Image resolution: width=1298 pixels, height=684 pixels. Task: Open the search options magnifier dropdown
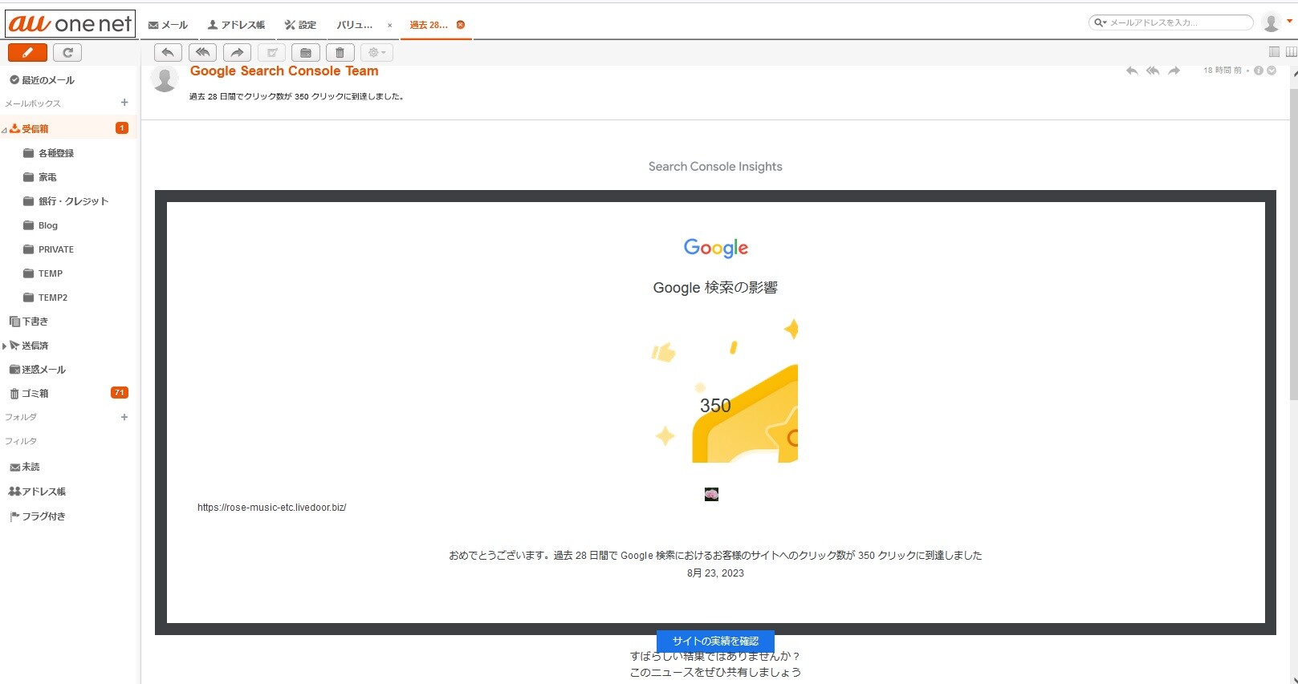(x=1101, y=22)
